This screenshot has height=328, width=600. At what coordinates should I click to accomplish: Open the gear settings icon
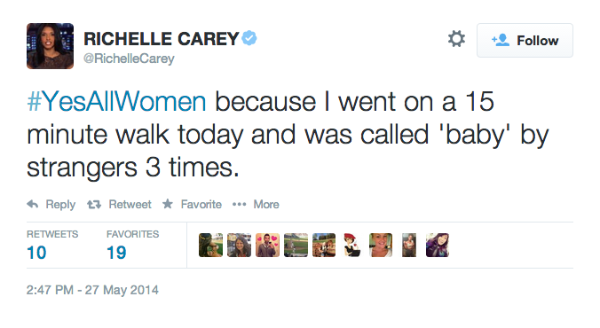[x=456, y=39]
